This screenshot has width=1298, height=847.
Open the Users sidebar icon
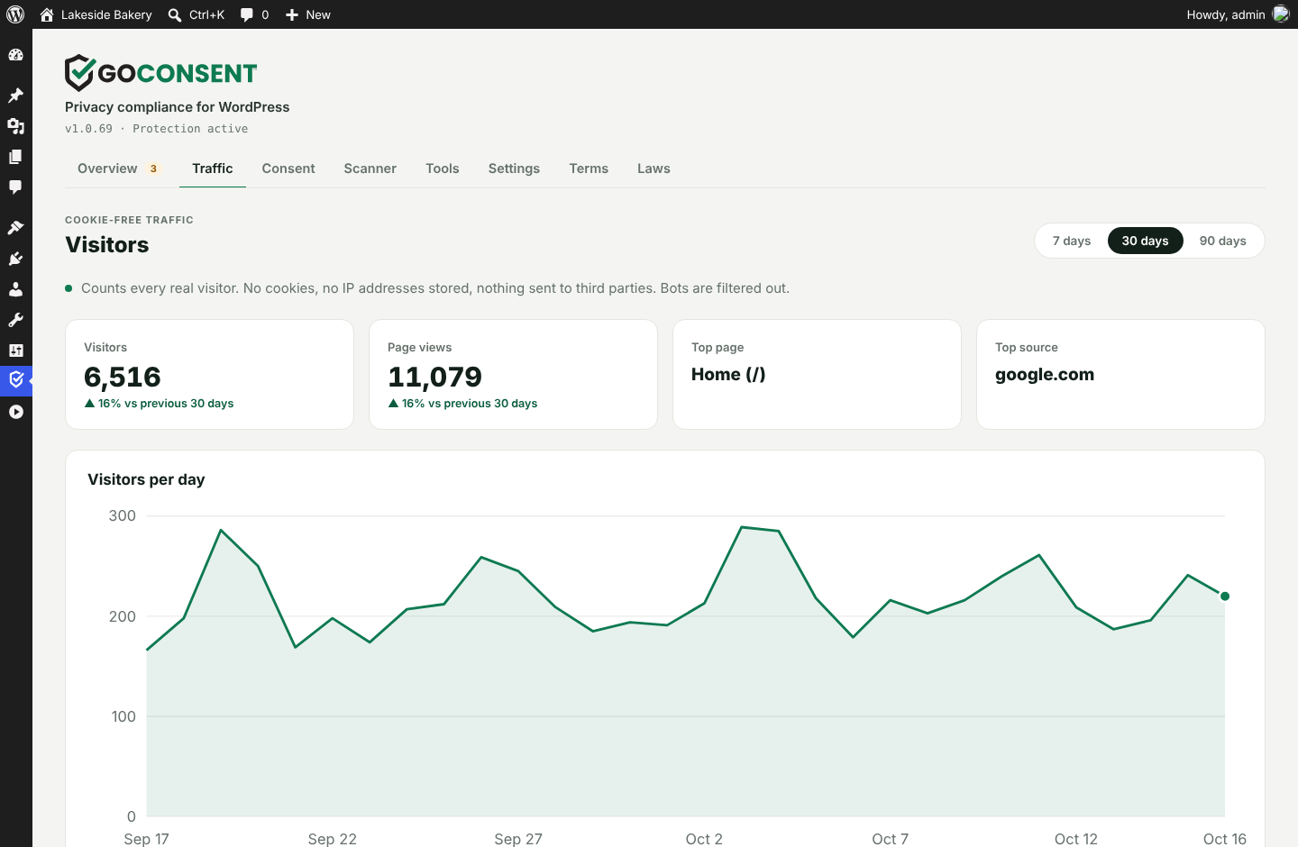pos(15,289)
